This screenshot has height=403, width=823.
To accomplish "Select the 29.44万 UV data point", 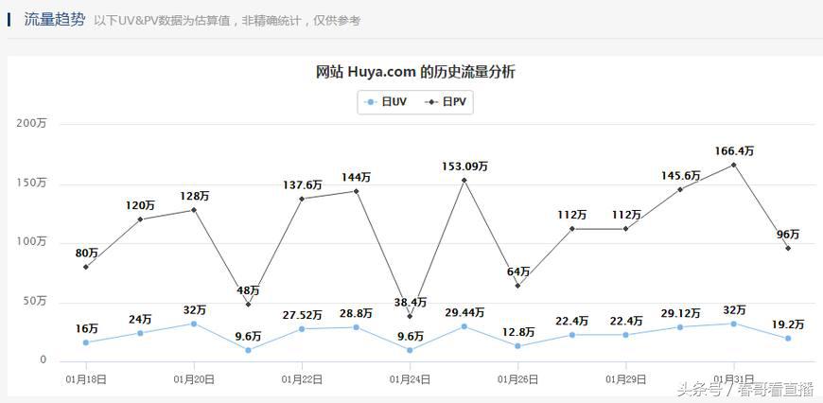I will click(x=464, y=326).
